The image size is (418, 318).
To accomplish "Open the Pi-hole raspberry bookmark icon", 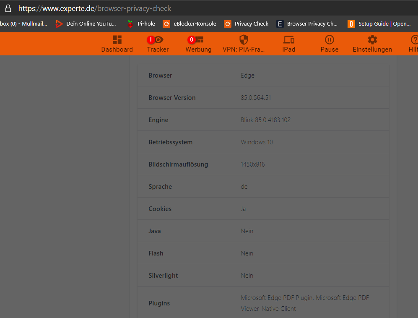I will [x=130, y=24].
